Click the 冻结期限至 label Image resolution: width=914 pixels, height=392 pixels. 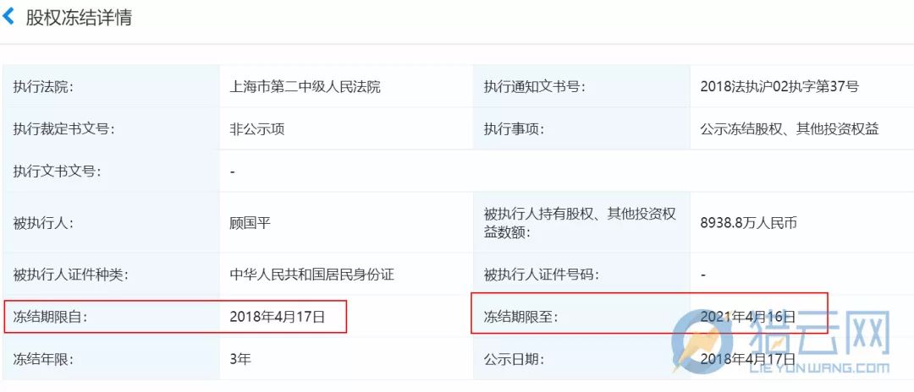coord(520,318)
